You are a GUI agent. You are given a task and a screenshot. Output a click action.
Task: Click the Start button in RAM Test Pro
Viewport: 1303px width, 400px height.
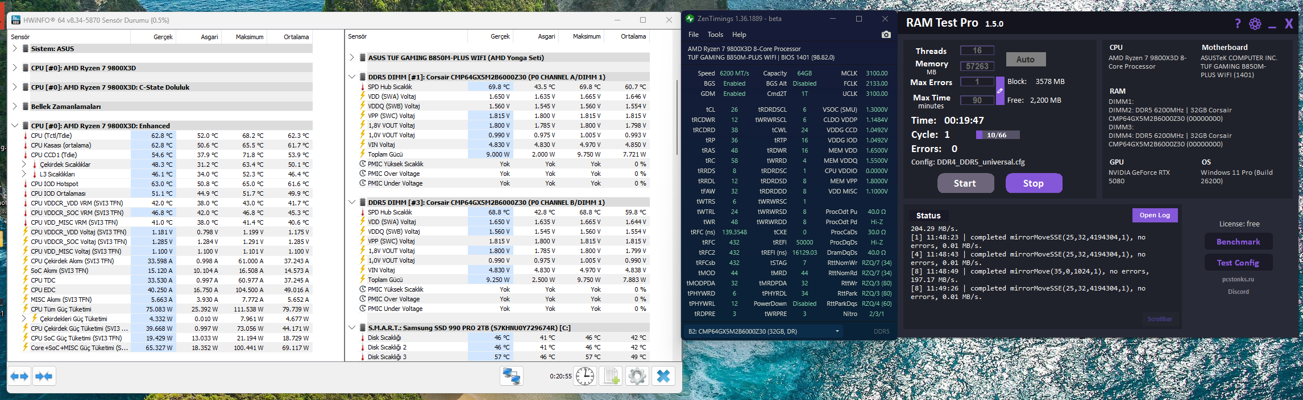click(x=965, y=183)
